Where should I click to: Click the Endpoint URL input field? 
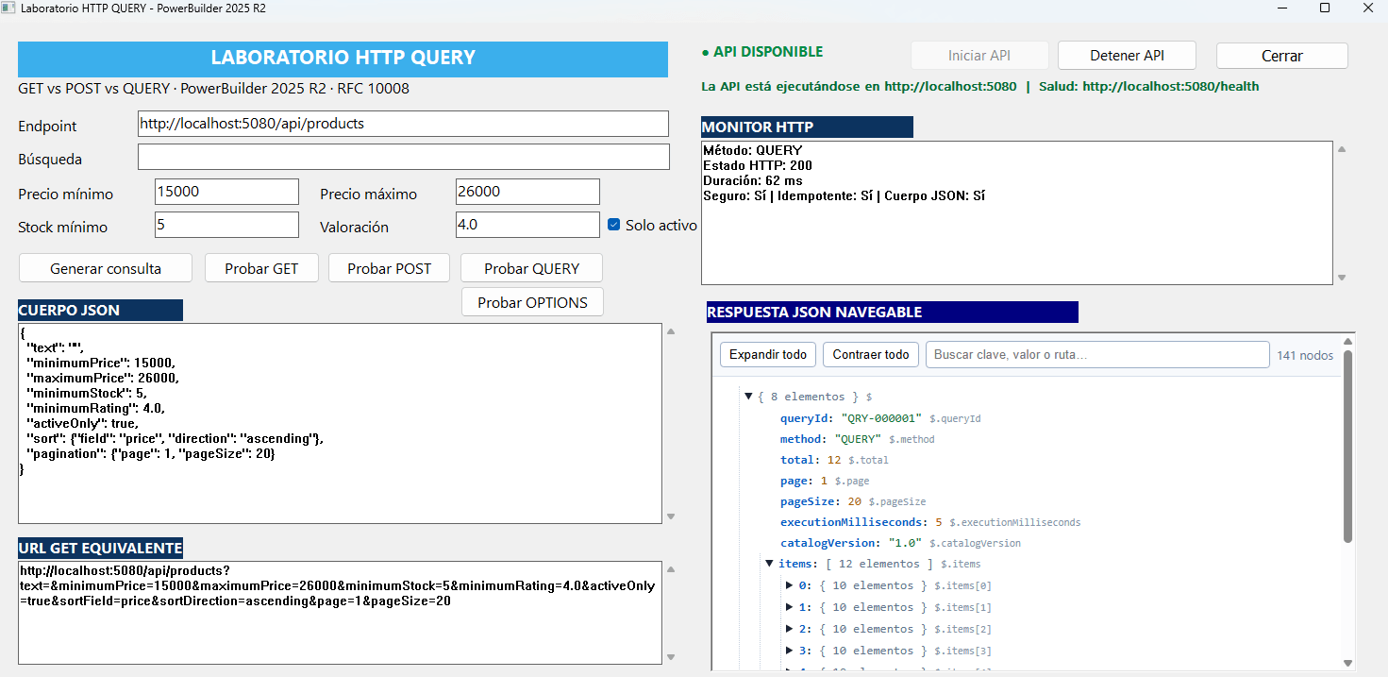403,124
